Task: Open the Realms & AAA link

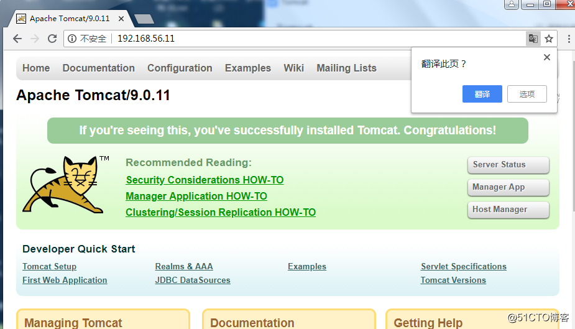Action: tap(184, 267)
